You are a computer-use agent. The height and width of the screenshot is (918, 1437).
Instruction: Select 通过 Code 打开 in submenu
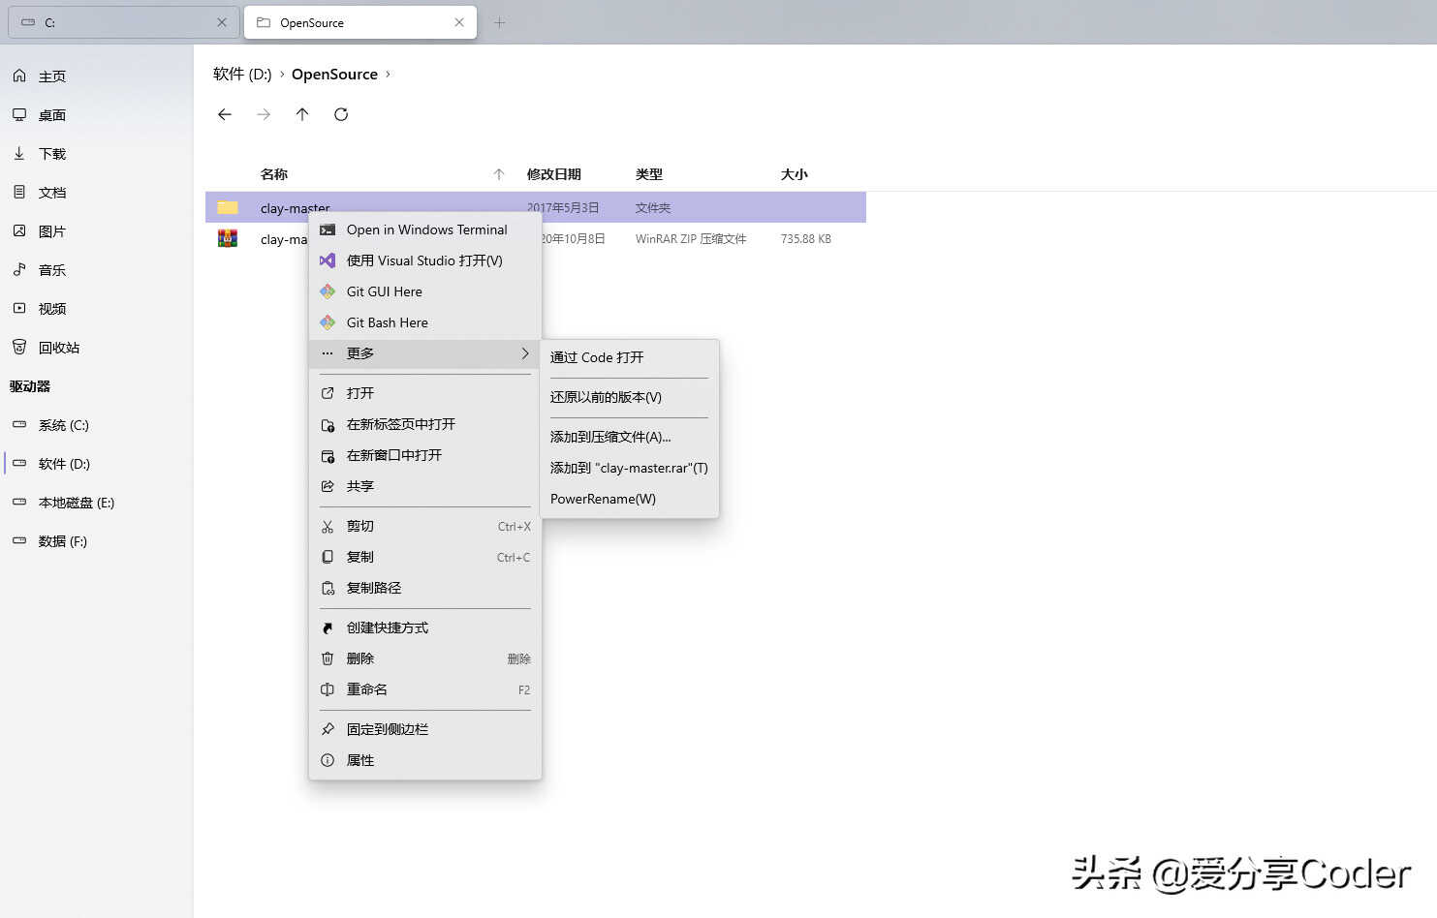(597, 357)
